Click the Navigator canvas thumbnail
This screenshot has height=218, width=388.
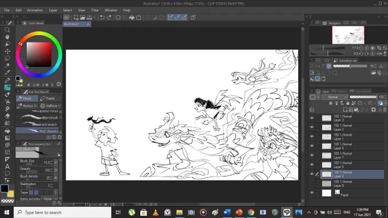[348, 35]
